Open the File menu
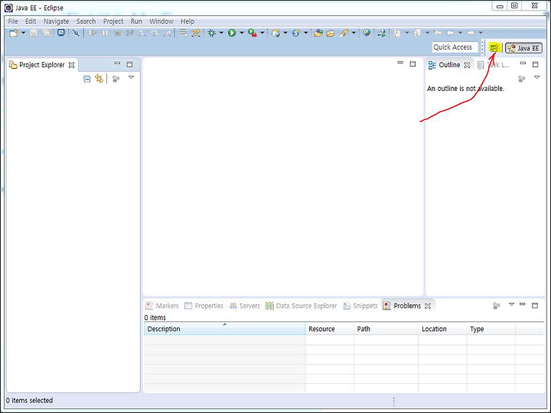This screenshot has height=413, width=551. 13,21
